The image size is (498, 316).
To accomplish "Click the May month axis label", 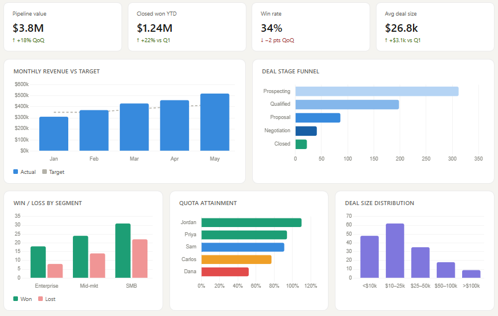I will coord(215,159).
